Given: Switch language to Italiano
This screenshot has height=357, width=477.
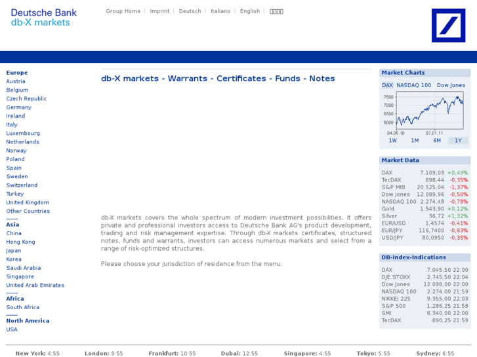Looking at the screenshot, I should pos(220,11).
